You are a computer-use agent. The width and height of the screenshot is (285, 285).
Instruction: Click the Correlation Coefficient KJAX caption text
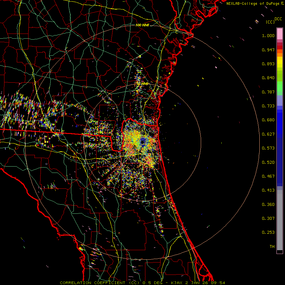(x=142, y=283)
